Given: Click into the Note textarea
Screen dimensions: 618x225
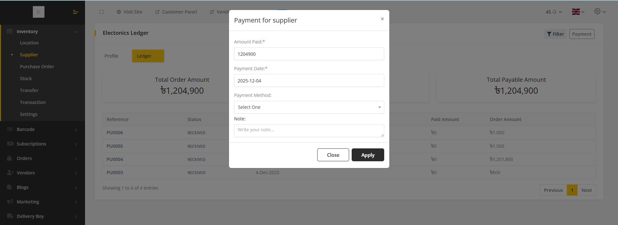Looking at the screenshot, I should coord(309,131).
